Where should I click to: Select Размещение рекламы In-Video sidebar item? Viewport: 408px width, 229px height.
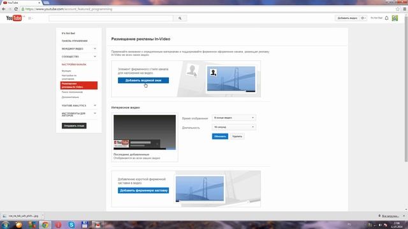pos(79,85)
